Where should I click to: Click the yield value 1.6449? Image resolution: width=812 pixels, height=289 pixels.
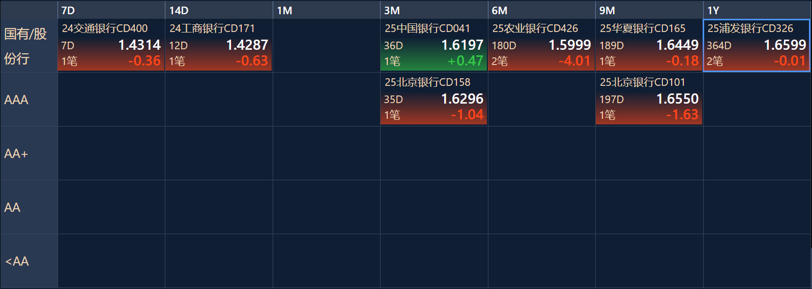click(x=677, y=45)
